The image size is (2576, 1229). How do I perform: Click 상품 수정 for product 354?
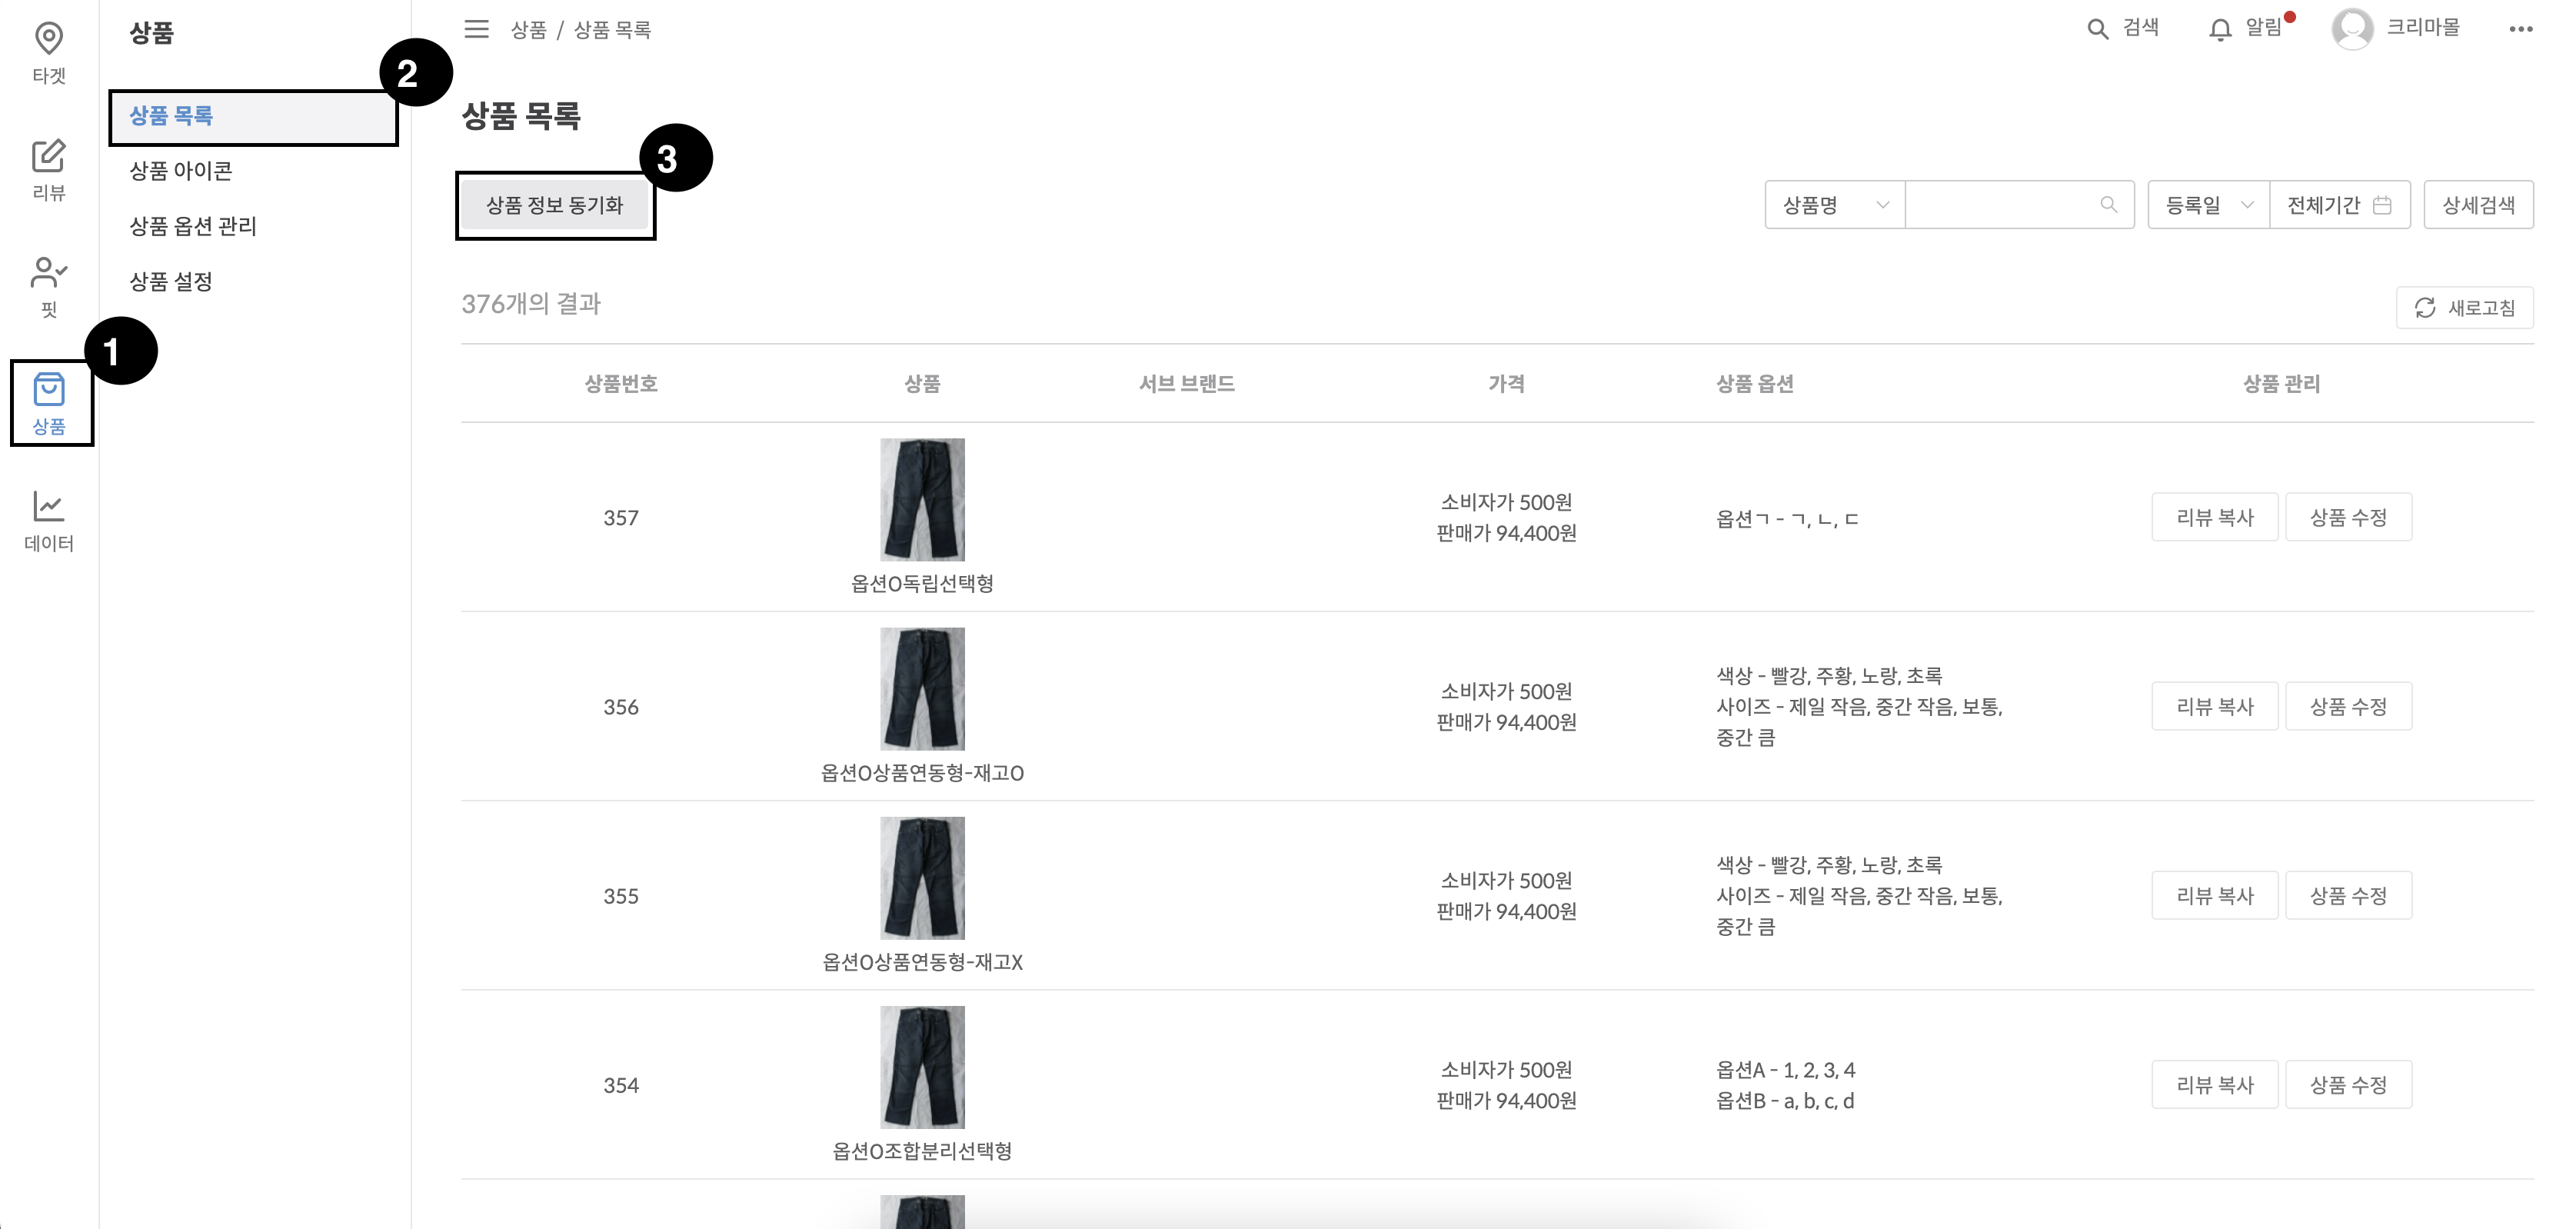tap(2347, 1085)
